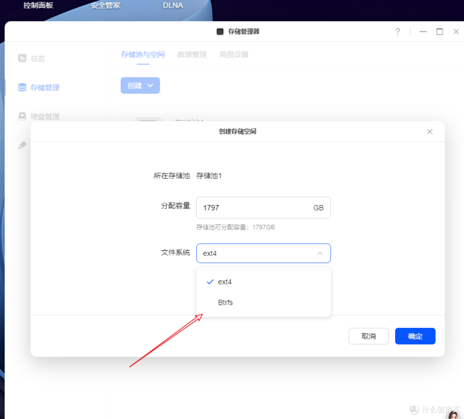Launch the 安全管家 app from the top
The width and height of the screenshot is (464, 419).
[104, 6]
